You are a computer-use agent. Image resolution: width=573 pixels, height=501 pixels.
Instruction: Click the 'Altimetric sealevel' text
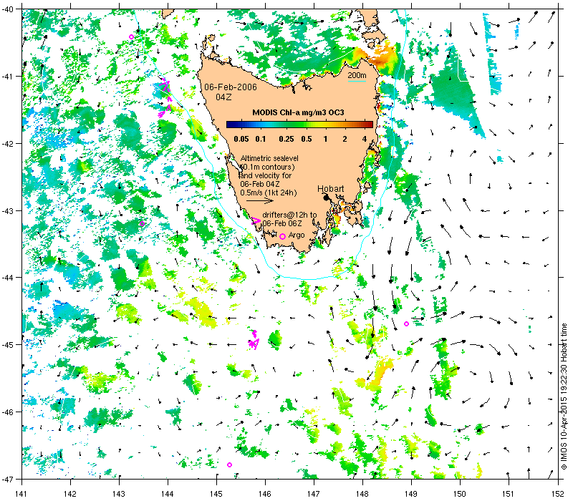[x=269, y=158]
